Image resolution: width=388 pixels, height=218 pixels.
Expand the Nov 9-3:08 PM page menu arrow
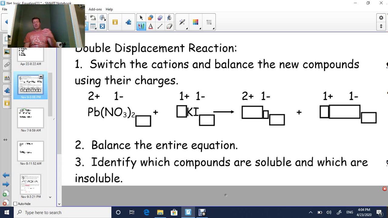41,77
